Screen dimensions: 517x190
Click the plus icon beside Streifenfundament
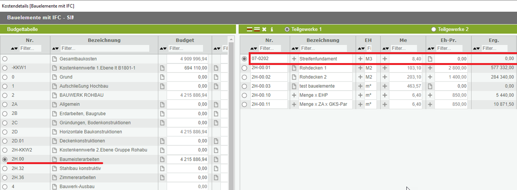pyautogui.click(x=294, y=59)
